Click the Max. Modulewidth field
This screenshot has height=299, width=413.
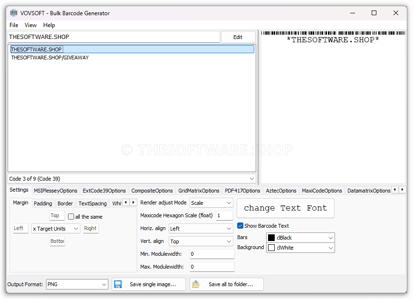[212, 267]
